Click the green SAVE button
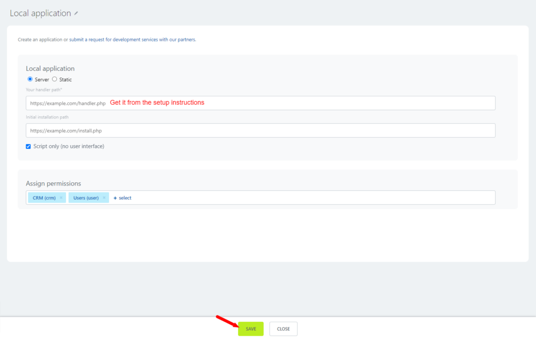This screenshot has width=536, height=340. [251, 328]
